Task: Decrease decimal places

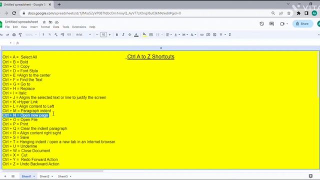Action: 56,34
